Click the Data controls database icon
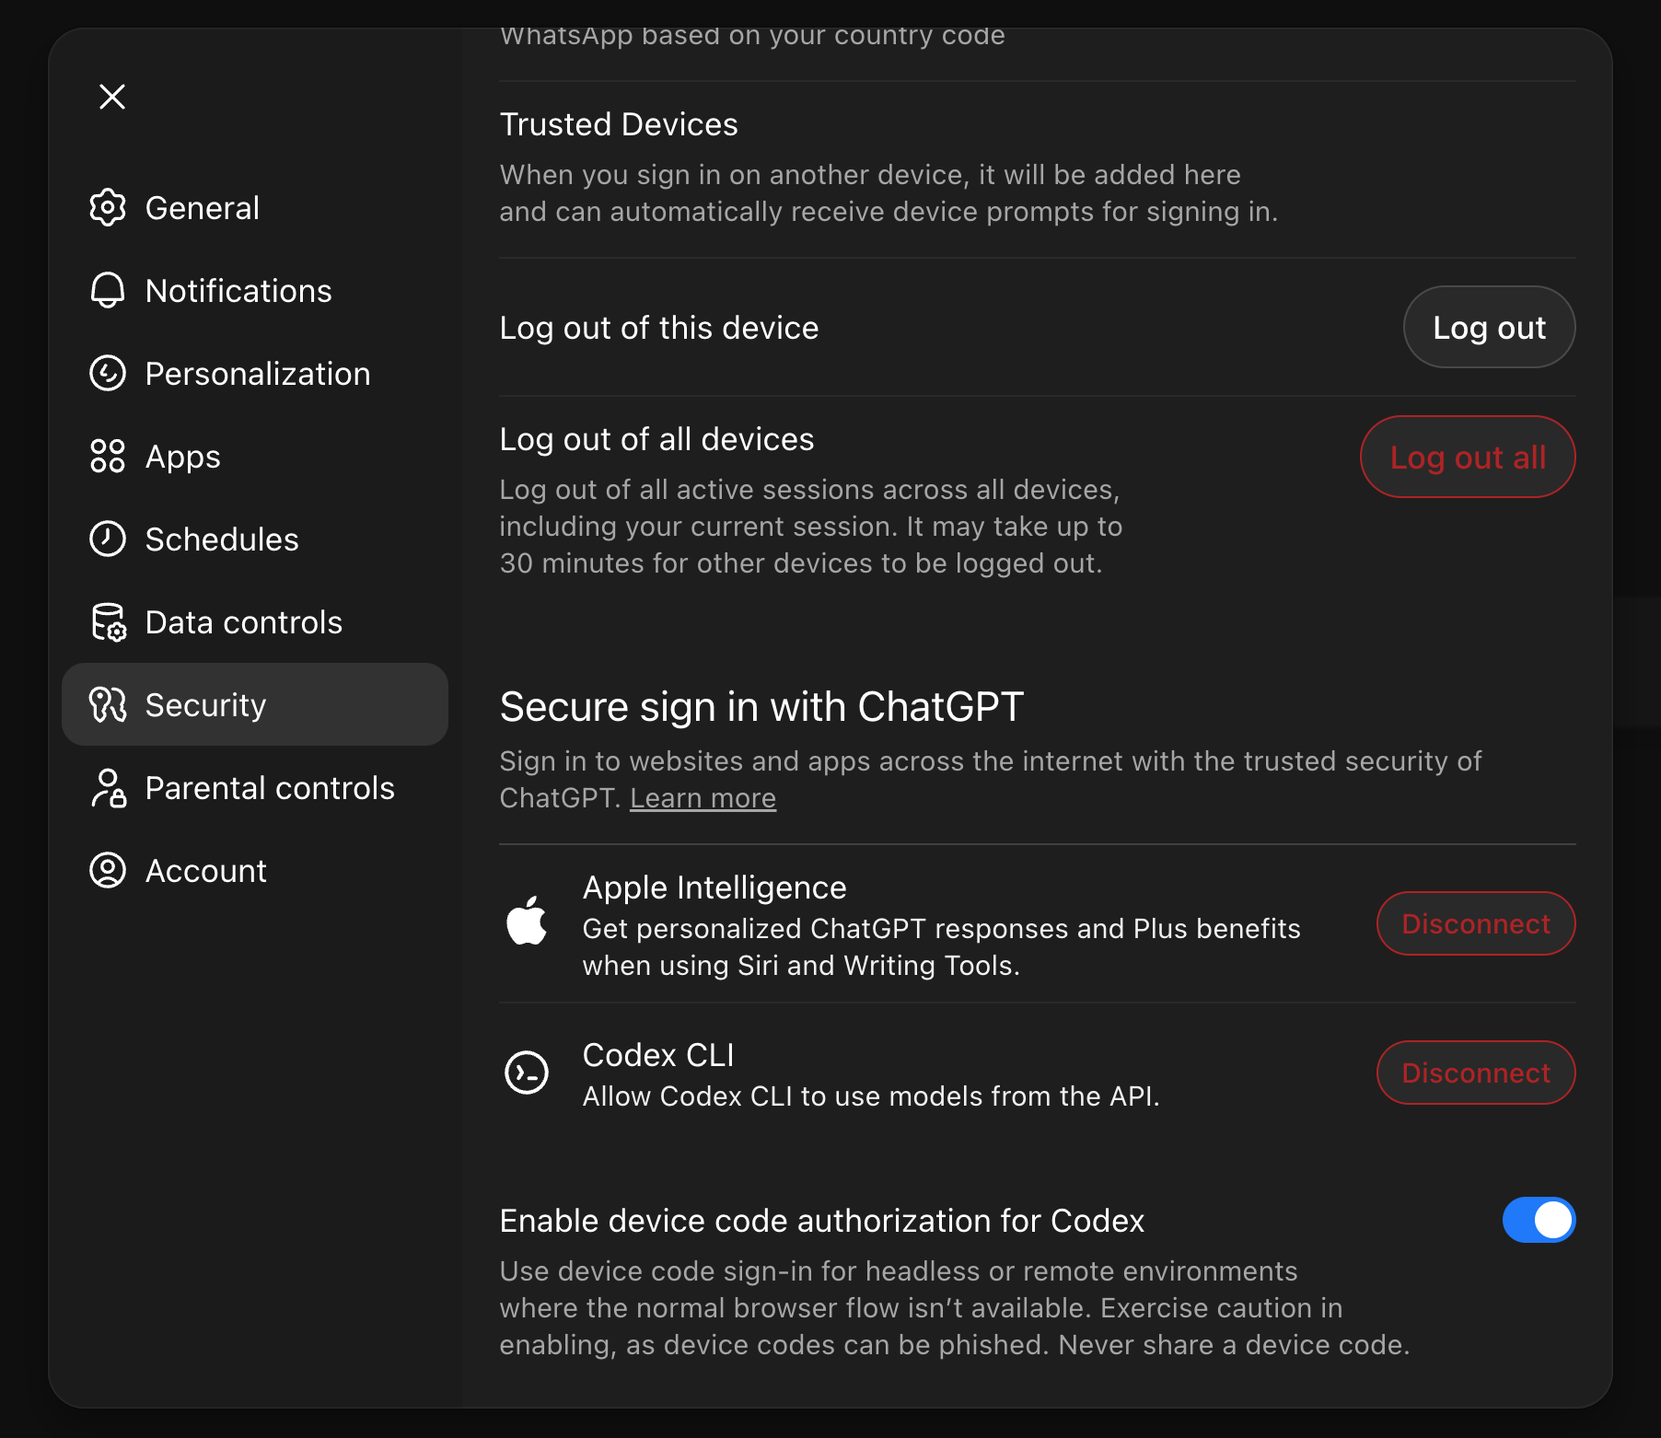 click(x=108, y=621)
